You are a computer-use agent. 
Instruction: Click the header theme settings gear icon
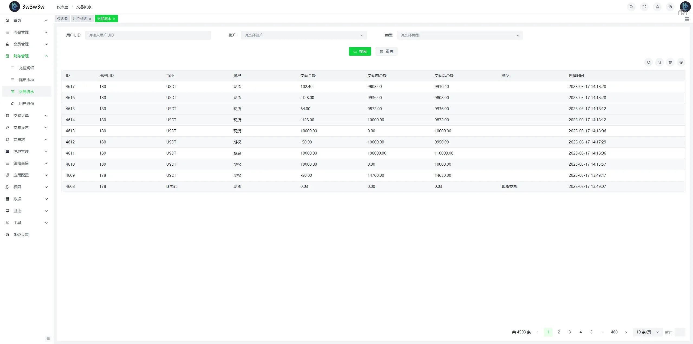[670, 7]
